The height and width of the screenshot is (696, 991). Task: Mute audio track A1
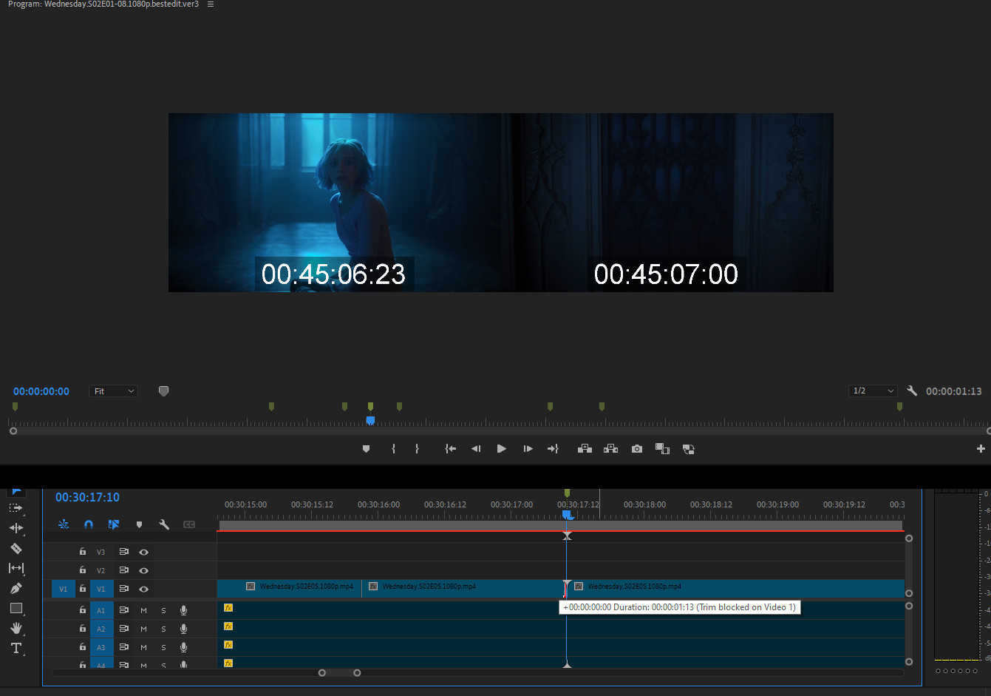pyautogui.click(x=143, y=610)
